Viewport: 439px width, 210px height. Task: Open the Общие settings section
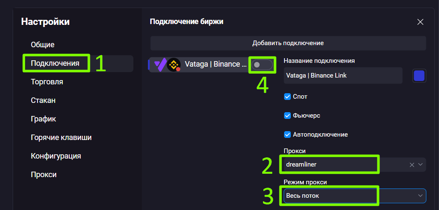(x=43, y=45)
